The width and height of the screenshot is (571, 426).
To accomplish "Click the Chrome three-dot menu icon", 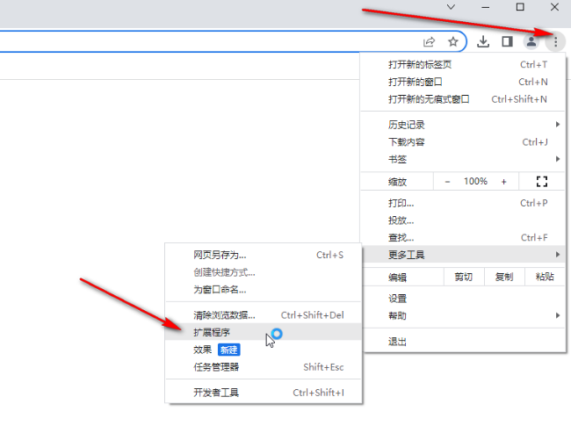I will pos(555,41).
